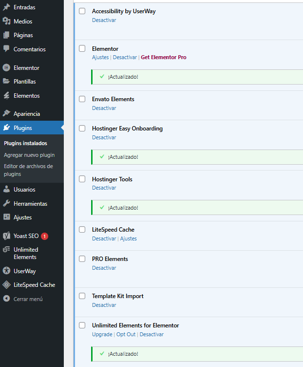Click the Entradas pushpin icon
303x367 pixels.
(x=6, y=7)
